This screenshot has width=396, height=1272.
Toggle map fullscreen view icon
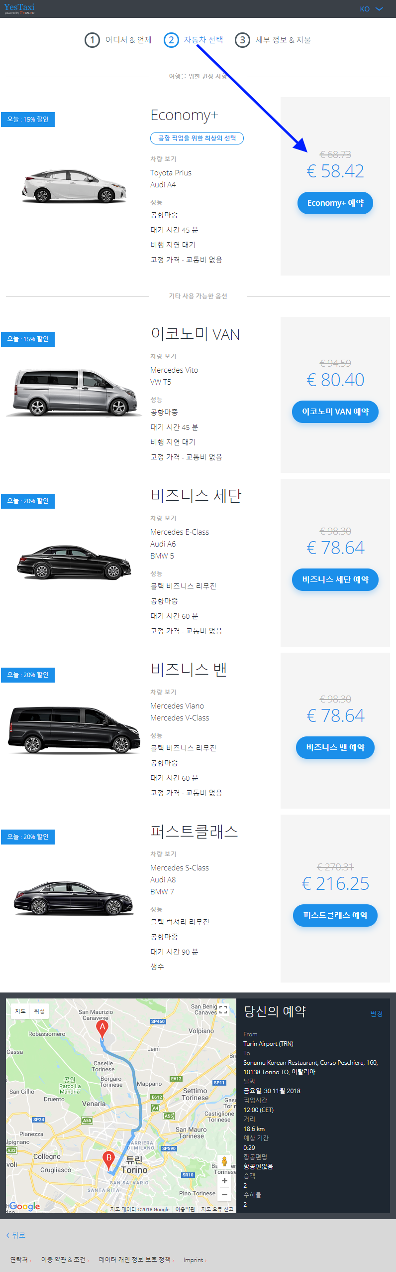pos(223,1010)
